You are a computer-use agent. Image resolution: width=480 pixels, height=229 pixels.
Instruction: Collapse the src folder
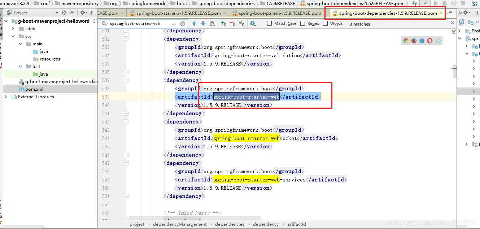[x=13, y=36]
